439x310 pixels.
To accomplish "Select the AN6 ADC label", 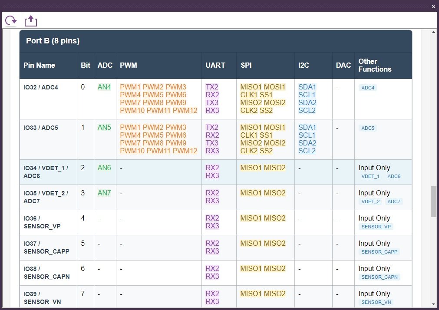I will (x=104, y=168).
